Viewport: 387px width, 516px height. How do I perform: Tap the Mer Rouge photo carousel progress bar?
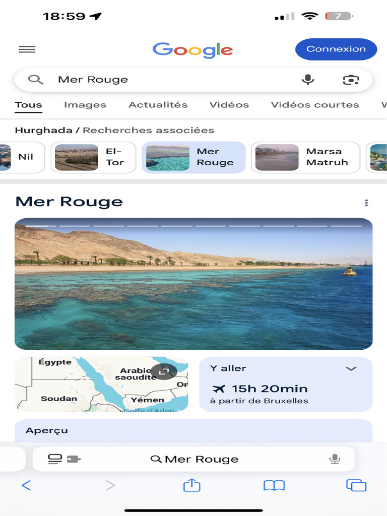tap(193, 226)
